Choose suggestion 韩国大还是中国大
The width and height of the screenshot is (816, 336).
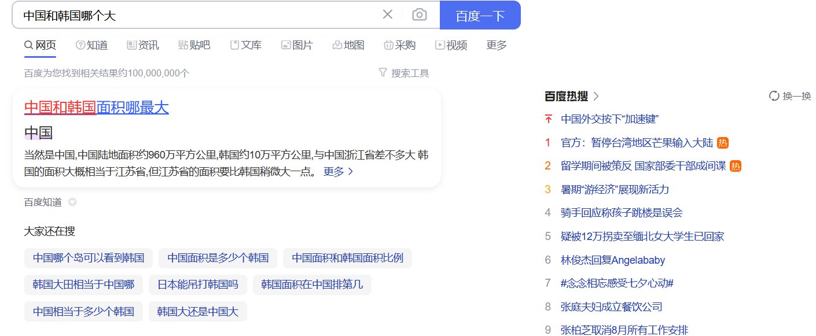pos(198,312)
